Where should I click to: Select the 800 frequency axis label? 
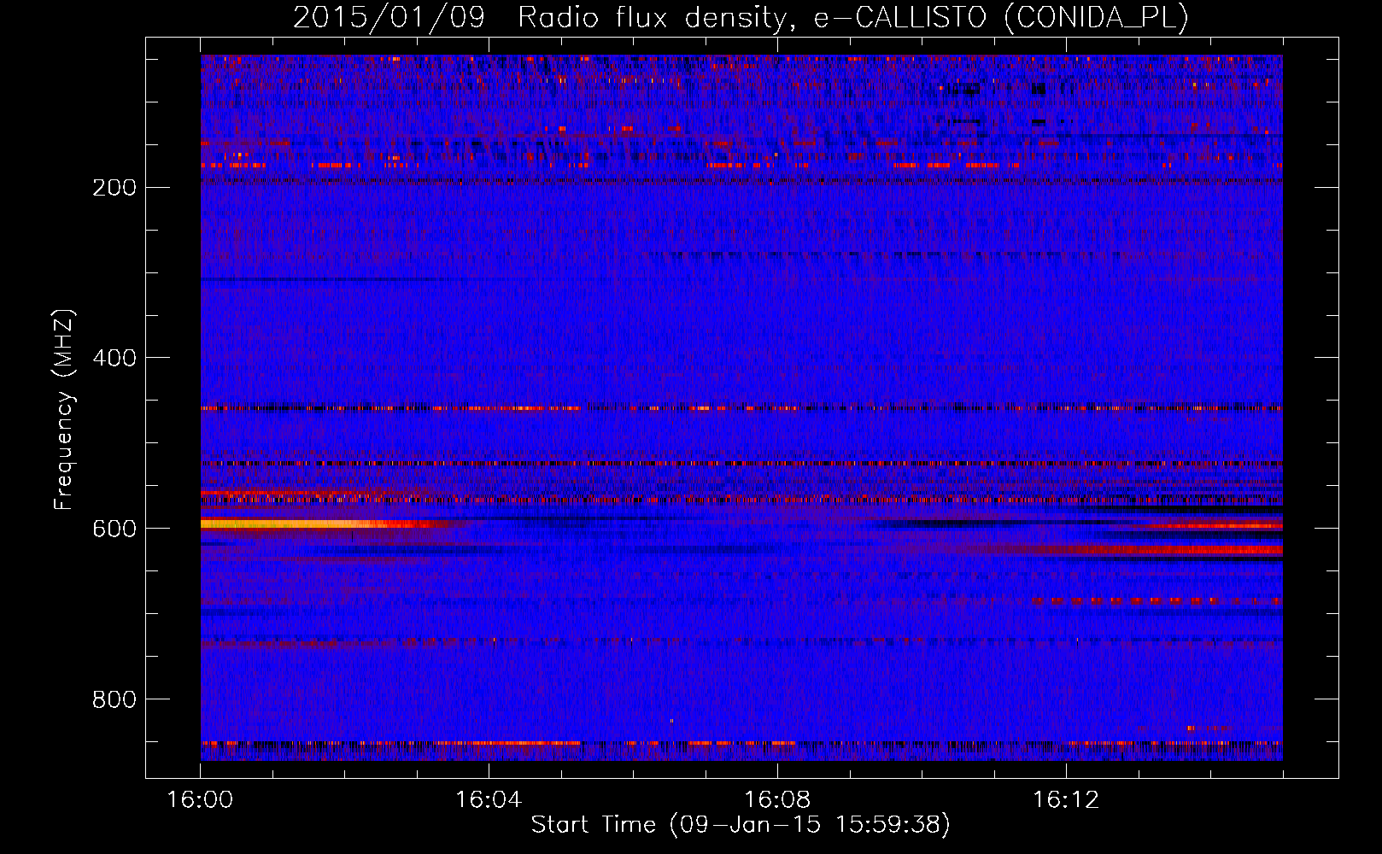[114, 700]
